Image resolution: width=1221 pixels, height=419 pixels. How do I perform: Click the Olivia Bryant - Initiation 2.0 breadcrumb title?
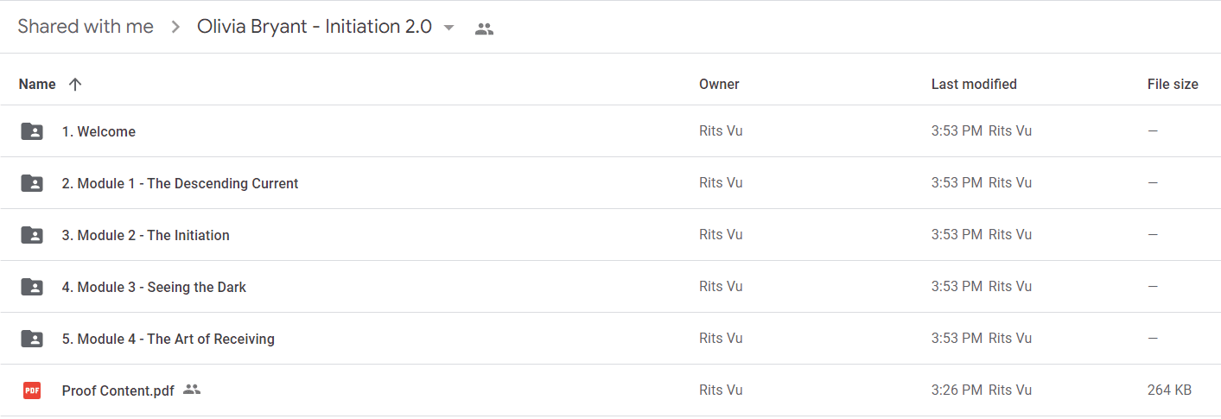pos(315,27)
